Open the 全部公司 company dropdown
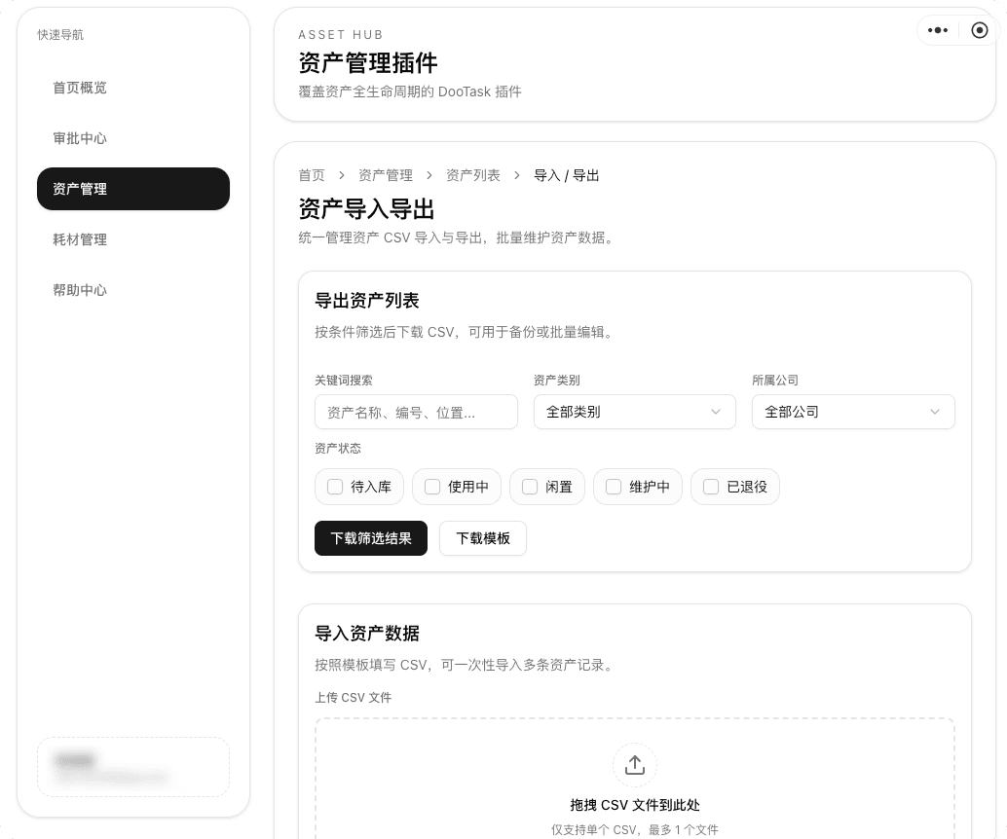Viewport: 1007px width, 839px height. pyautogui.click(x=853, y=412)
